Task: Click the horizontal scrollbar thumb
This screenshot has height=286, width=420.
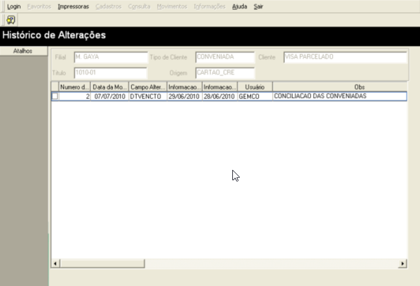Action: (102, 263)
